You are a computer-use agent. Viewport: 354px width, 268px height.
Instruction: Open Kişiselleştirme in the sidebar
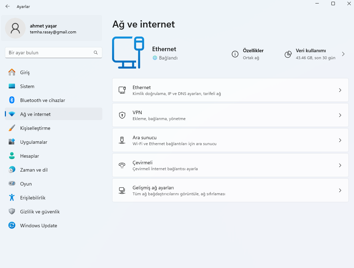[x=35, y=128]
